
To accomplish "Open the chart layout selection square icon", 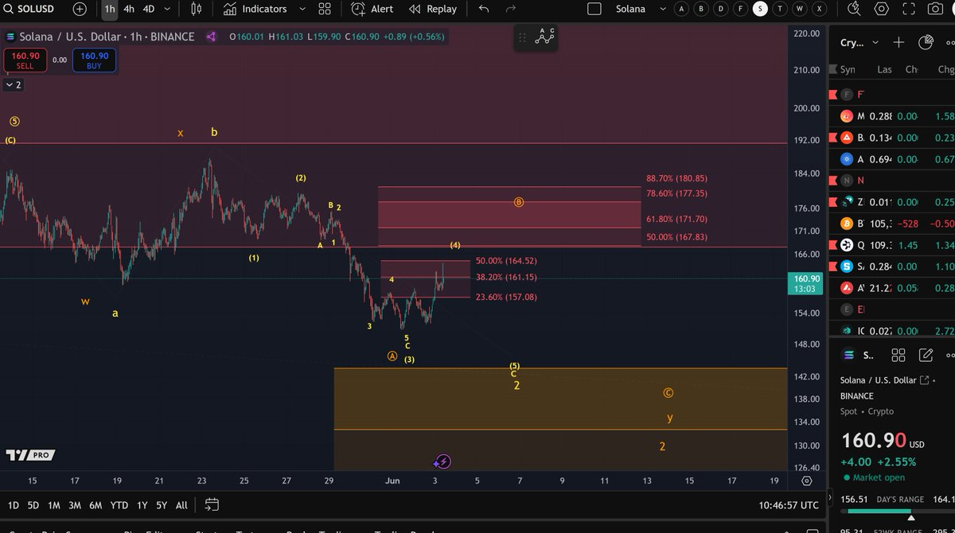I will pos(594,9).
